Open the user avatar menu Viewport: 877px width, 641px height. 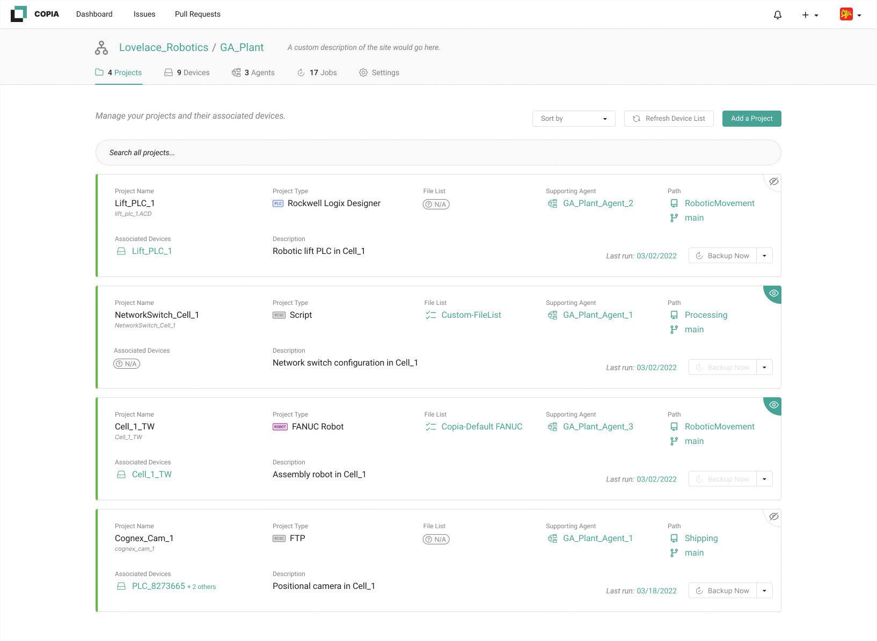(851, 14)
